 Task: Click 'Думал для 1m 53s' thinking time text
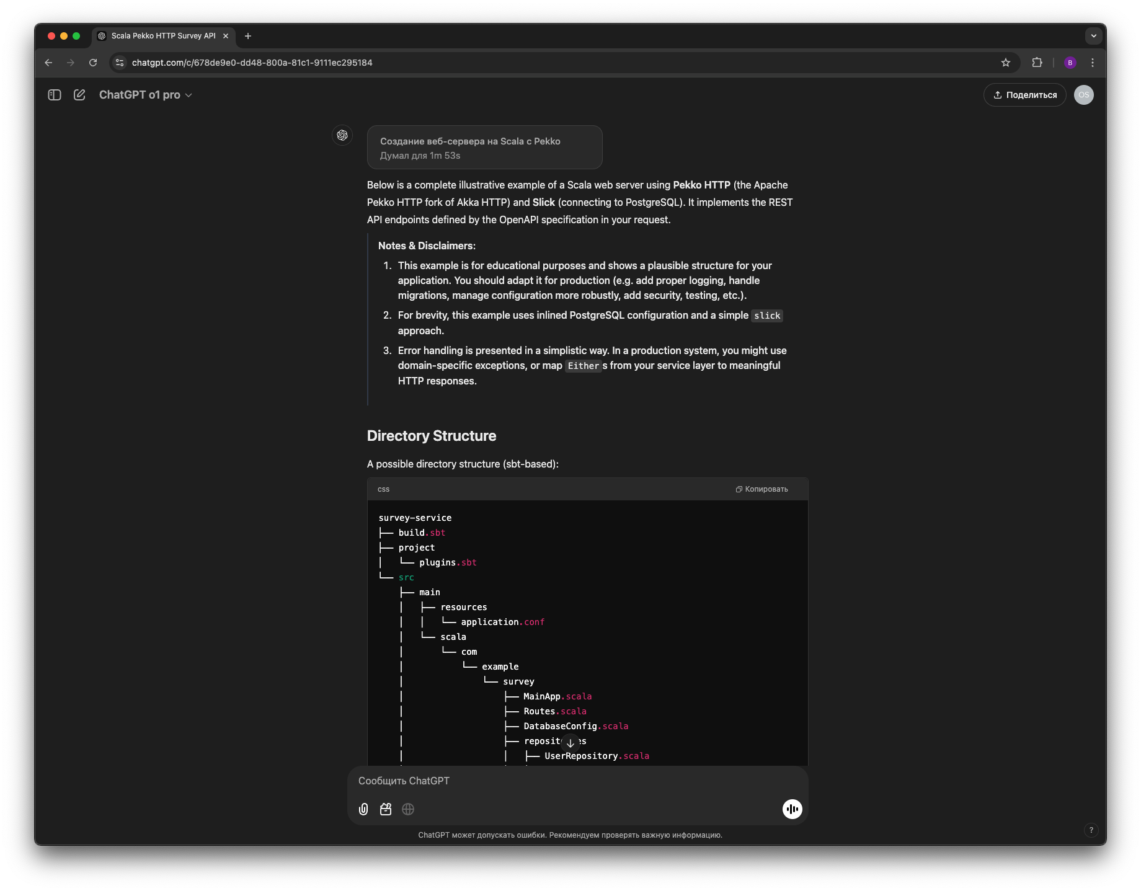tap(420, 156)
